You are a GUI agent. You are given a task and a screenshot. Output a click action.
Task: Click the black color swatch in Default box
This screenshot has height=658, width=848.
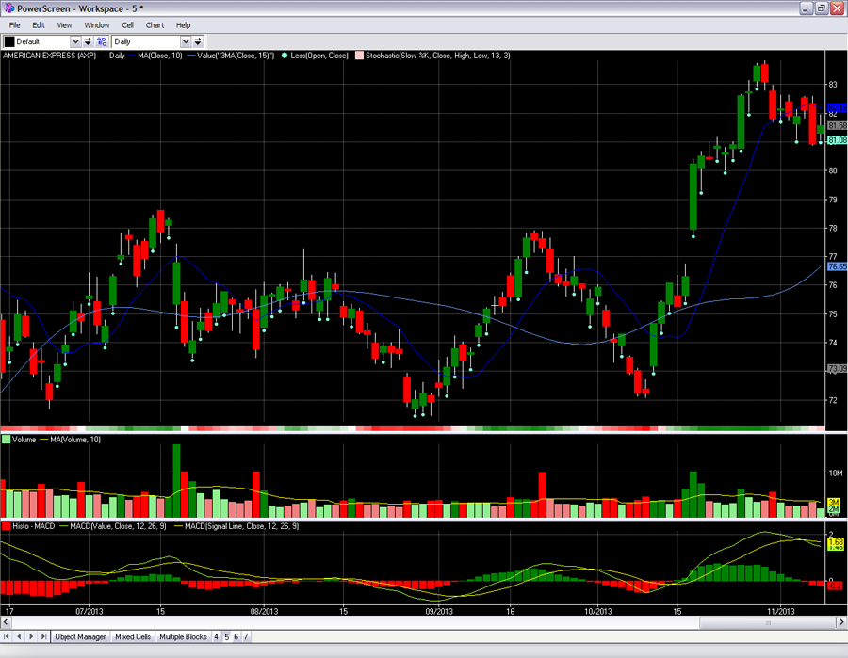click(9, 41)
